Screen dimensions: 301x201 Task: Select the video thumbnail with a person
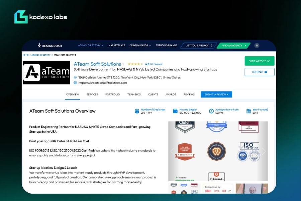click(x=252, y=189)
